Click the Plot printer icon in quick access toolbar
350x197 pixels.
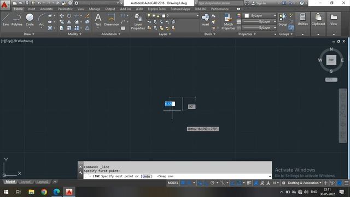[x=70, y=3]
